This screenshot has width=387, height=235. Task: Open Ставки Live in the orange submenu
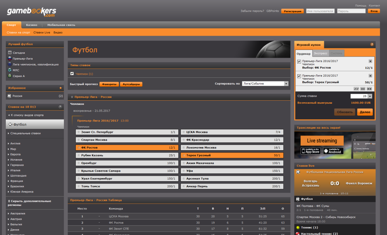point(42,33)
